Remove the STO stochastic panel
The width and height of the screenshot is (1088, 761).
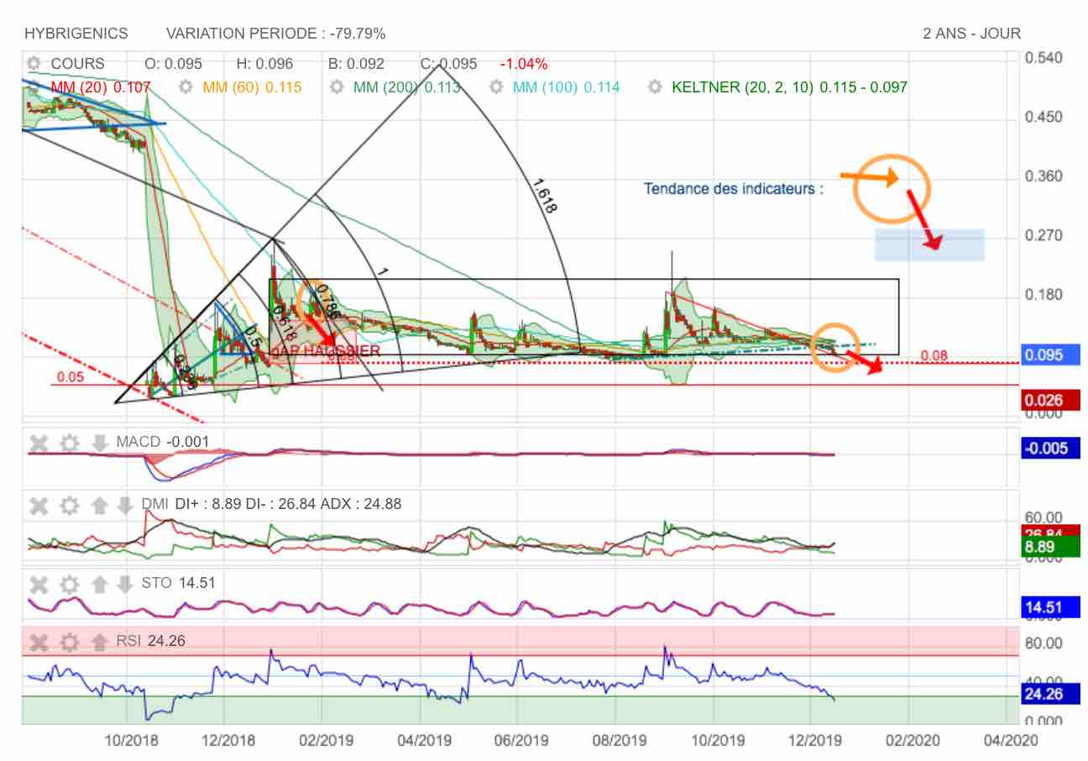[39, 583]
